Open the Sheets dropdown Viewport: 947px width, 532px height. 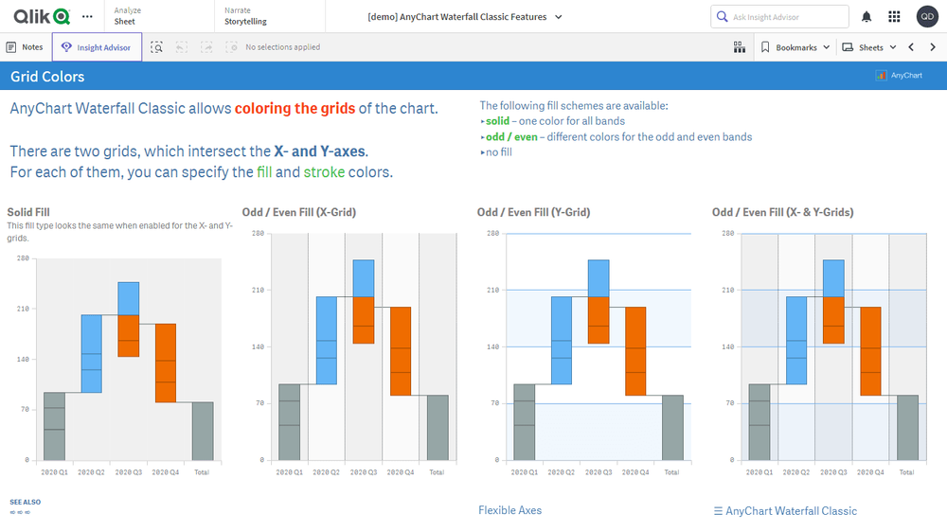(869, 47)
